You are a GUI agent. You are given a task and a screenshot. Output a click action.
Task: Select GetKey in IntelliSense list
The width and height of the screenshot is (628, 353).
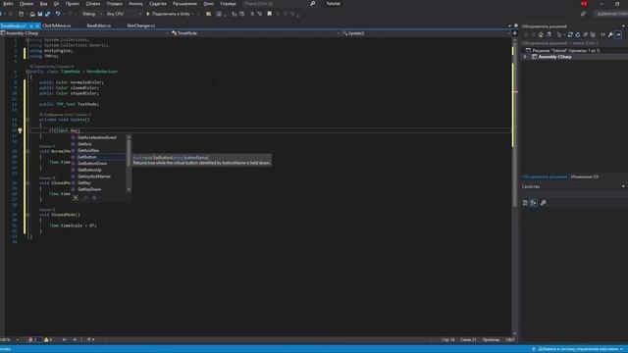tap(84, 182)
